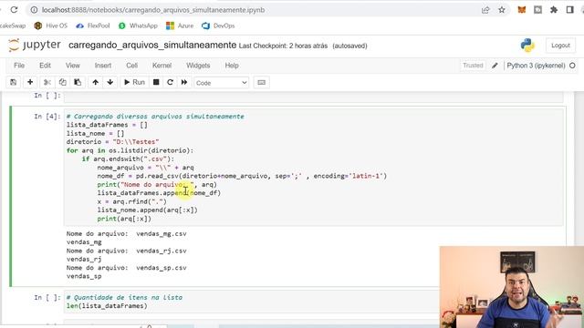This screenshot has height=328, width=584.
Task: Click the pencil edit icon near Trusted
Action: tap(495, 66)
